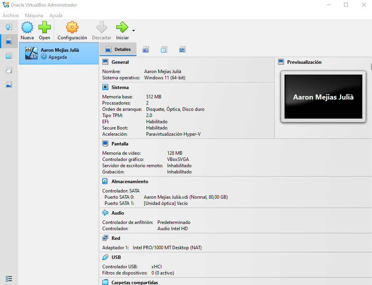Open the snapshots tab with camera icon

[x=145, y=50]
